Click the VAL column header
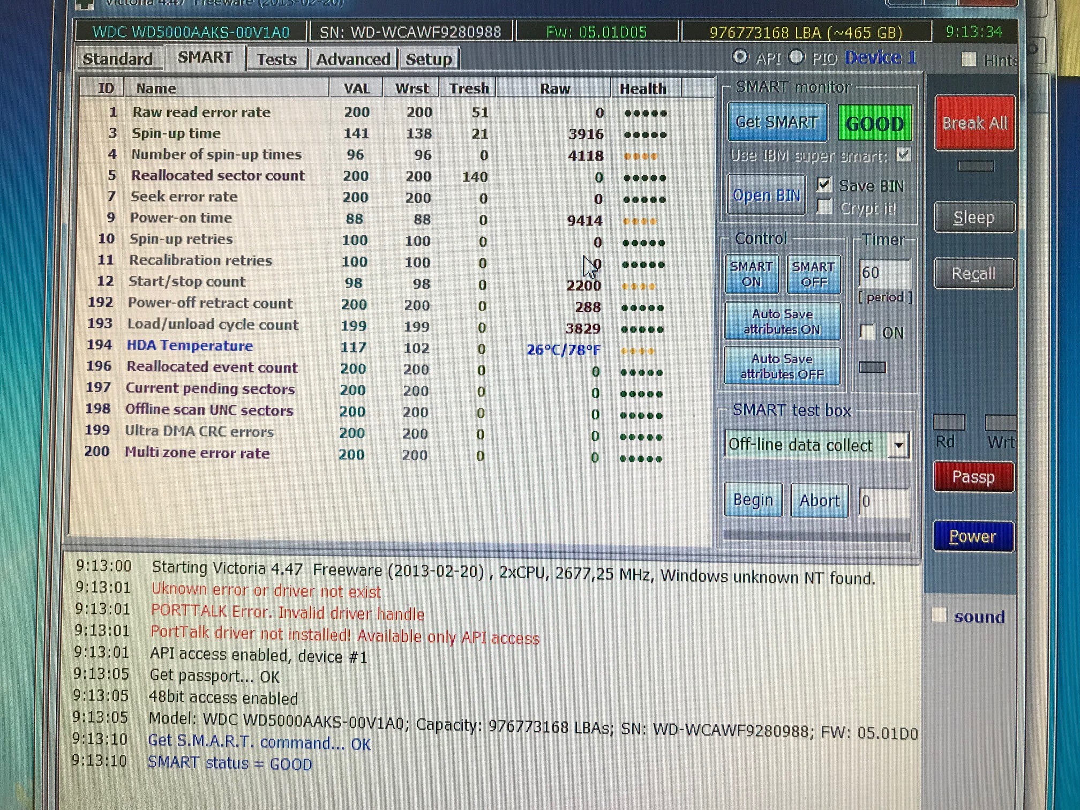 point(357,88)
